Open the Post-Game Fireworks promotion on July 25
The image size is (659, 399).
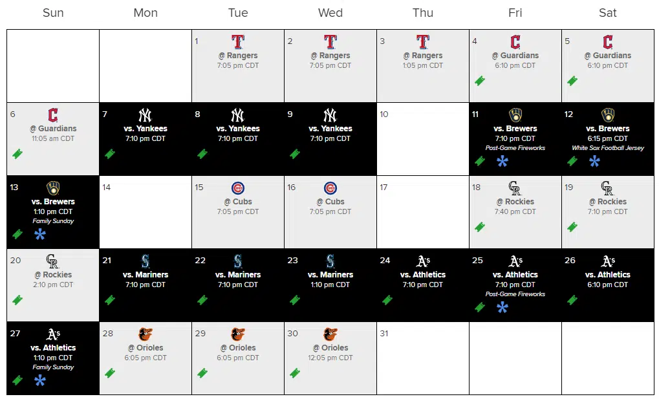tap(515, 294)
